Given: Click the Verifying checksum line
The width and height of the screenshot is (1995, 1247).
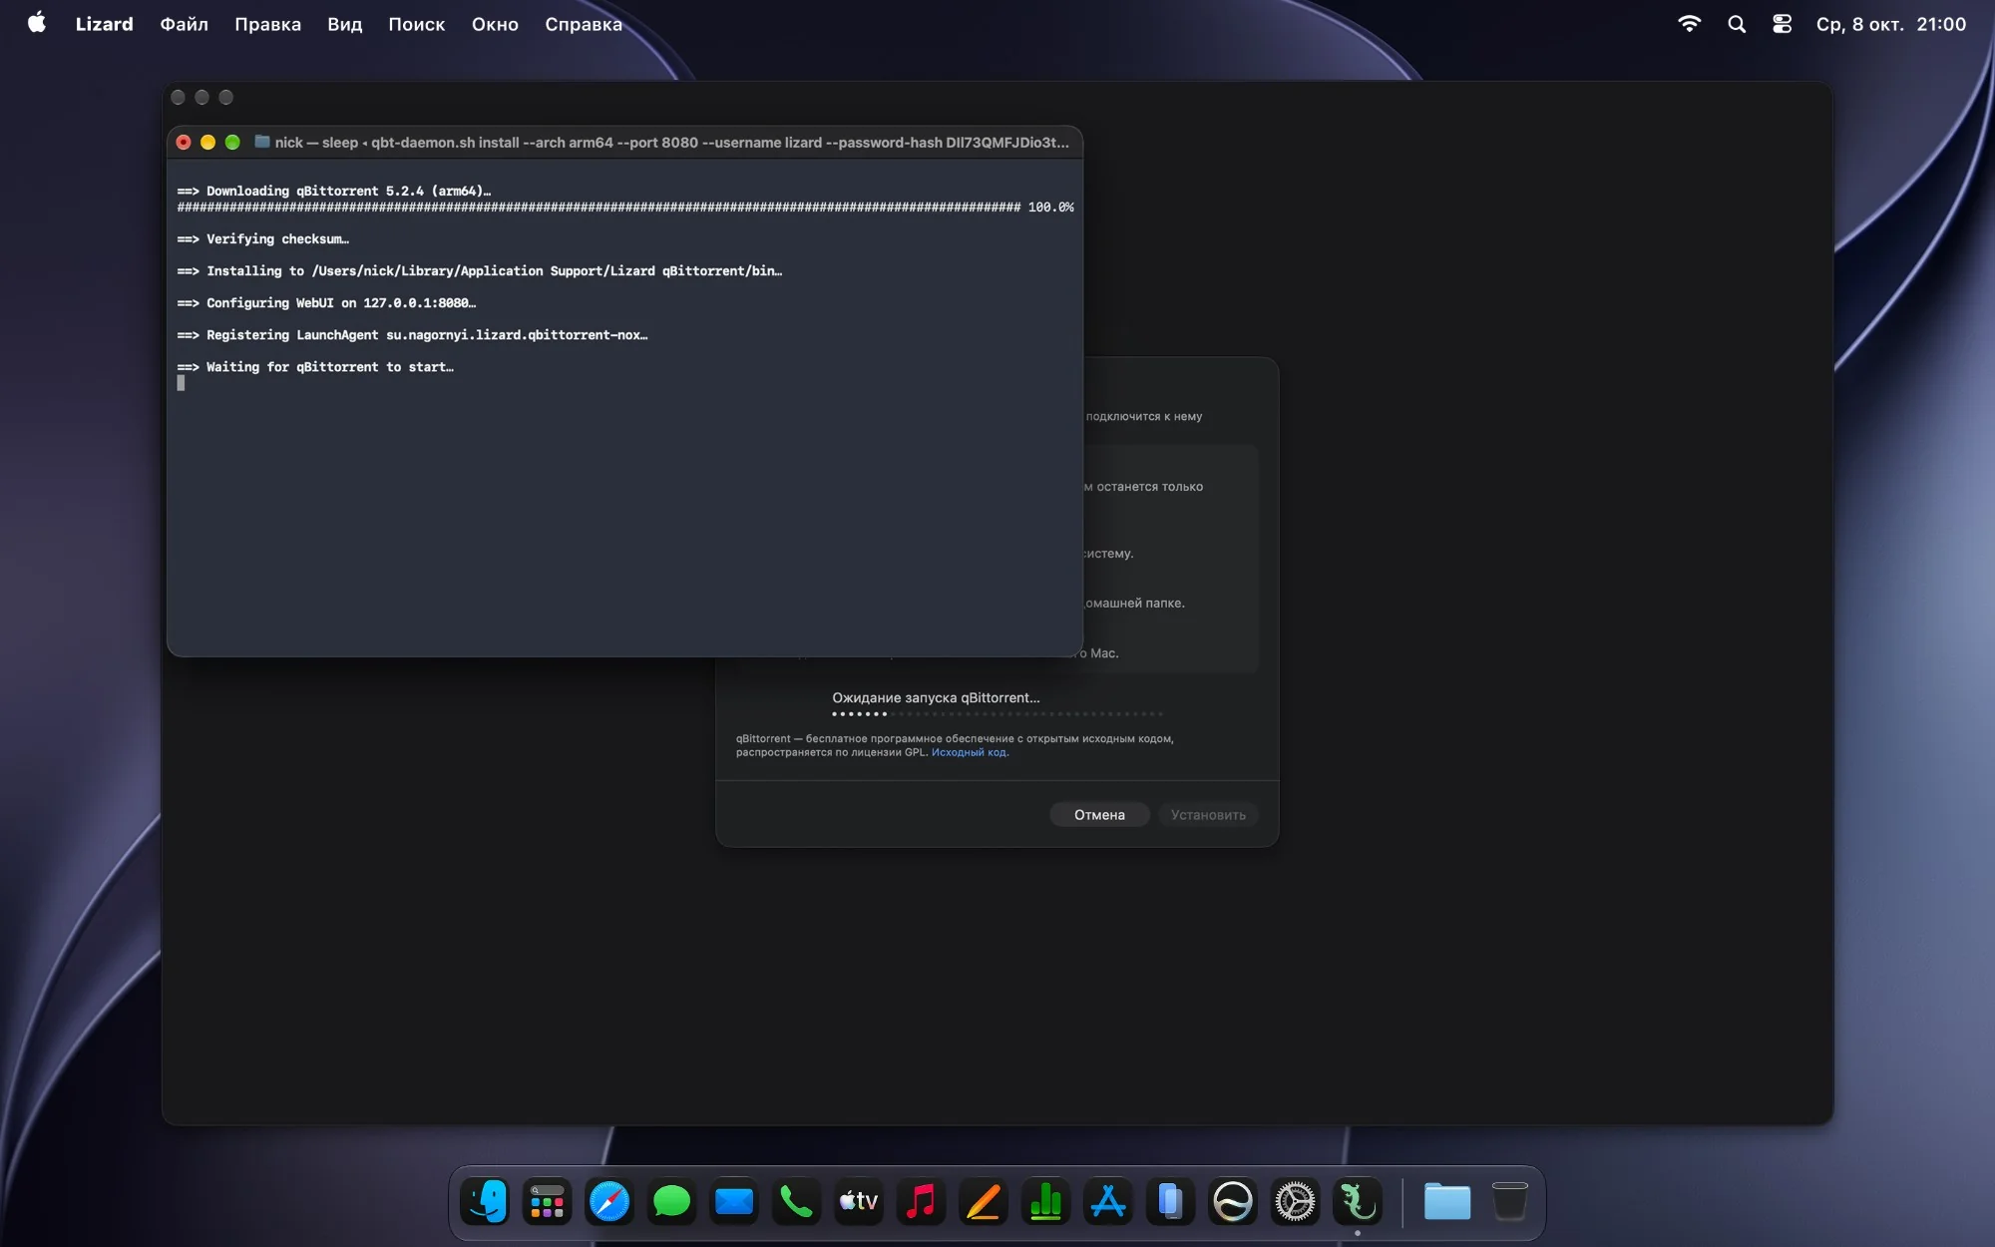Looking at the screenshot, I should pos(263,238).
